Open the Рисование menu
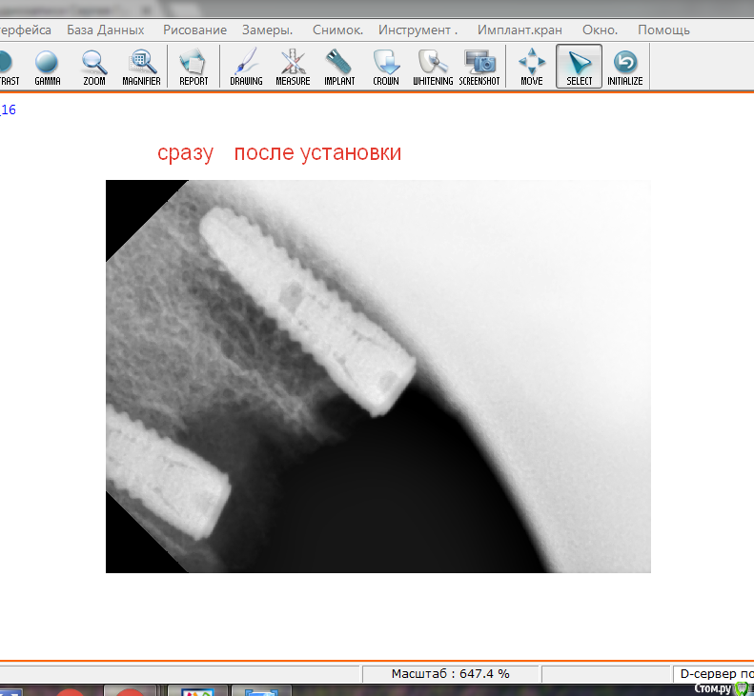754x696 pixels. click(x=194, y=30)
